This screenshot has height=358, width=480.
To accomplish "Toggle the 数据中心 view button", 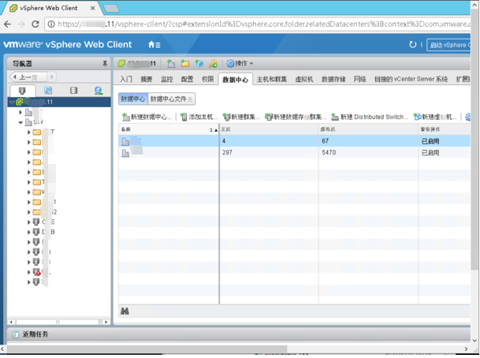I will [132, 99].
